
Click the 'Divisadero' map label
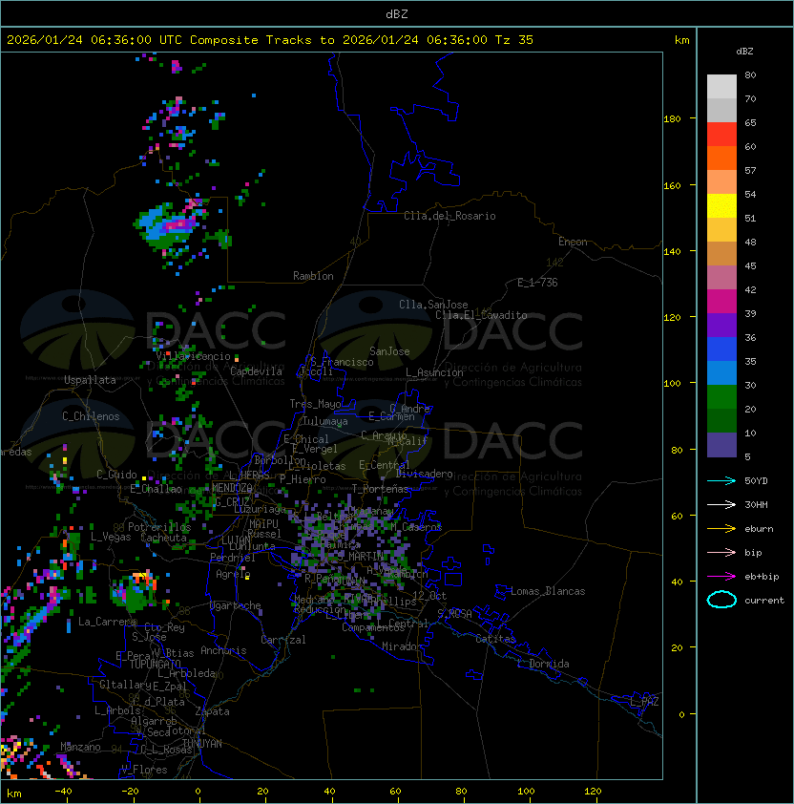coord(424,474)
